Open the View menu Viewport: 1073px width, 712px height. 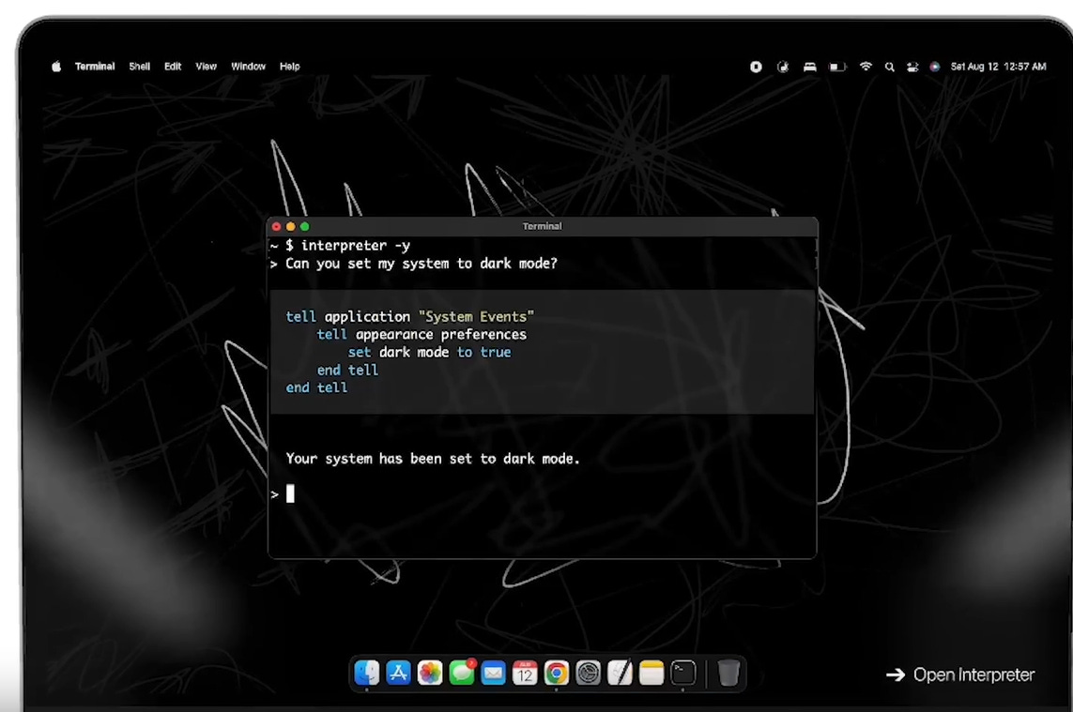[206, 67]
